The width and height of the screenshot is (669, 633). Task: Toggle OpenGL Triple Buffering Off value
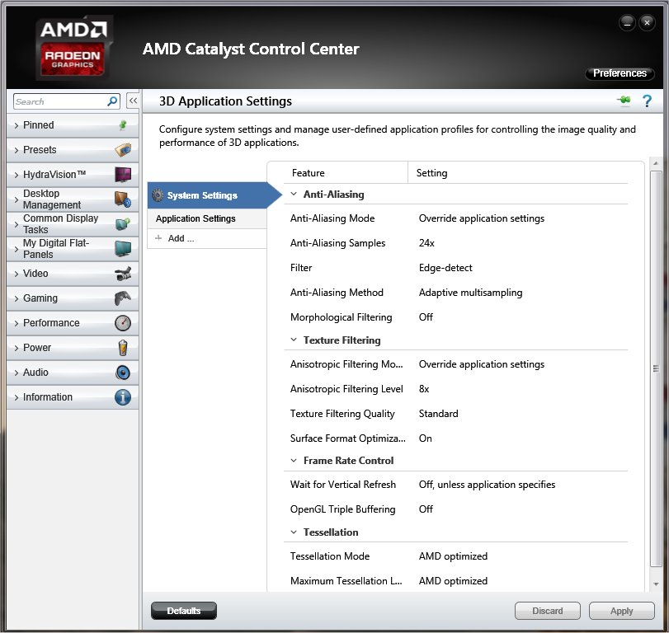426,509
